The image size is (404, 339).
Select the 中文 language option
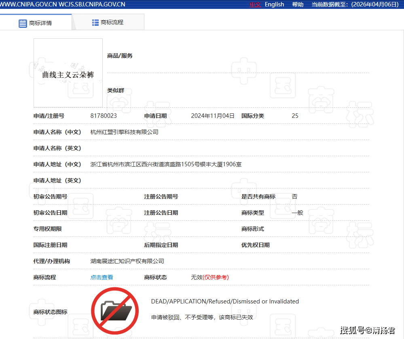point(255,4)
